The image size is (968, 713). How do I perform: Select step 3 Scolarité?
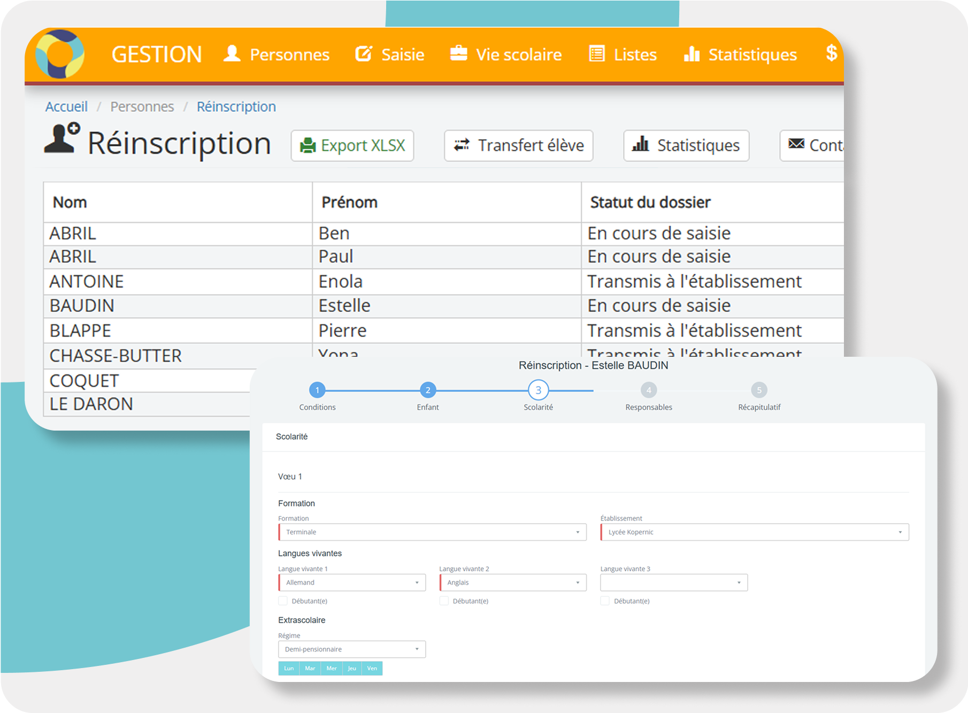pyautogui.click(x=539, y=390)
